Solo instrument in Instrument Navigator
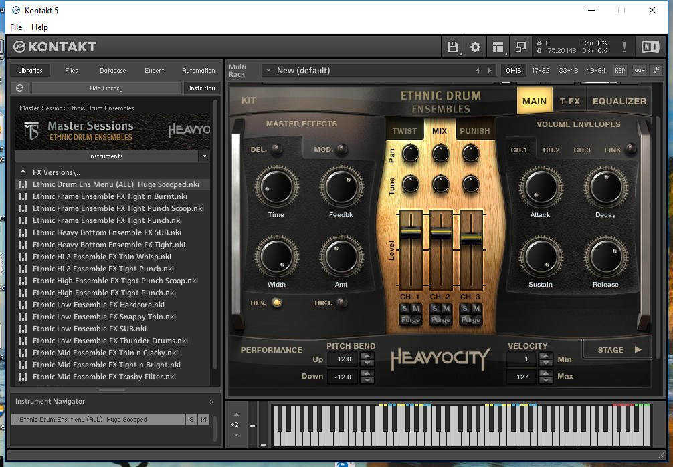 191,420
